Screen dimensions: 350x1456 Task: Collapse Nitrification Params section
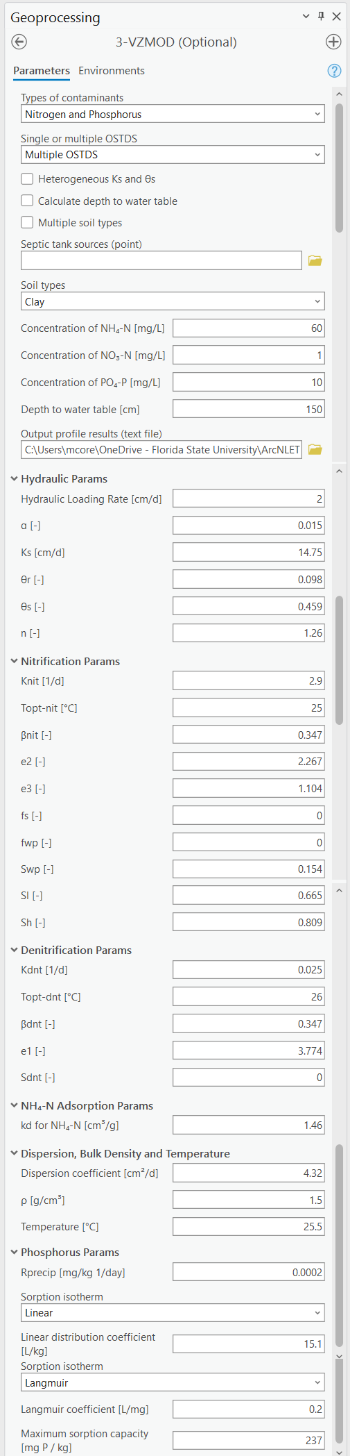pyautogui.click(x=15, y=662)
